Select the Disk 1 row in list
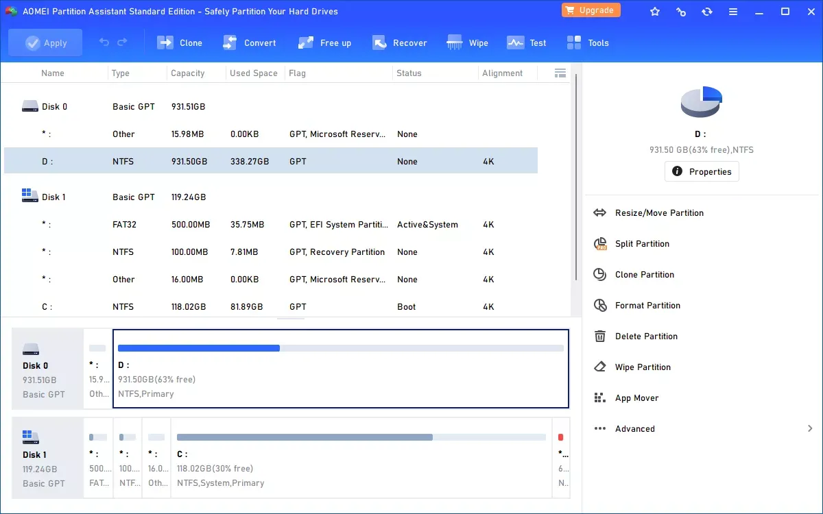823x514 pixels. [x=271, y=197]
